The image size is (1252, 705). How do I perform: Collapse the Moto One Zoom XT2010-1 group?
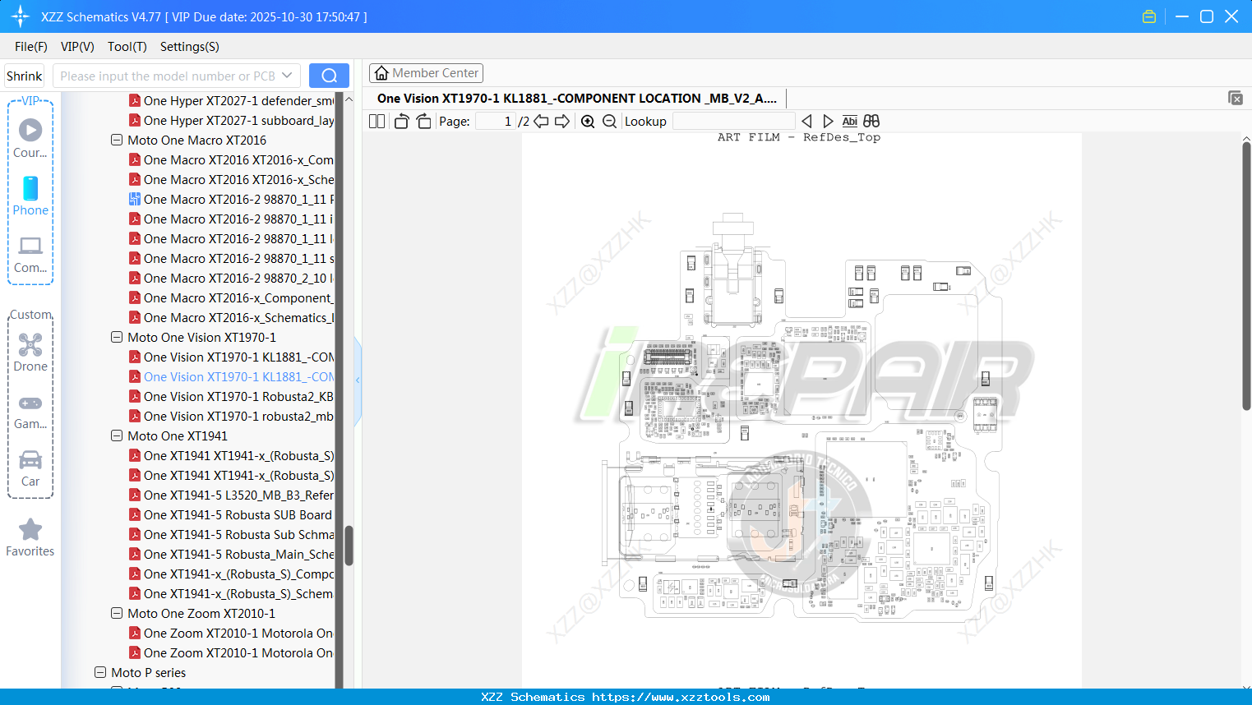(116, 613)
